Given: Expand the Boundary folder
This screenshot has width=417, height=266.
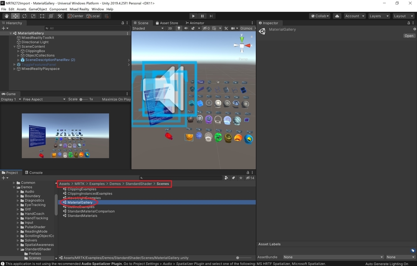Looking at the screenshot, I should click(18, 196).
